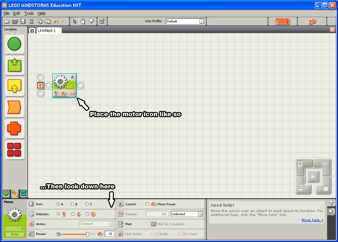The height and width of the screenshot is (242, 338).
Task: Open the File menu
Action: click(x=7, y=14)
